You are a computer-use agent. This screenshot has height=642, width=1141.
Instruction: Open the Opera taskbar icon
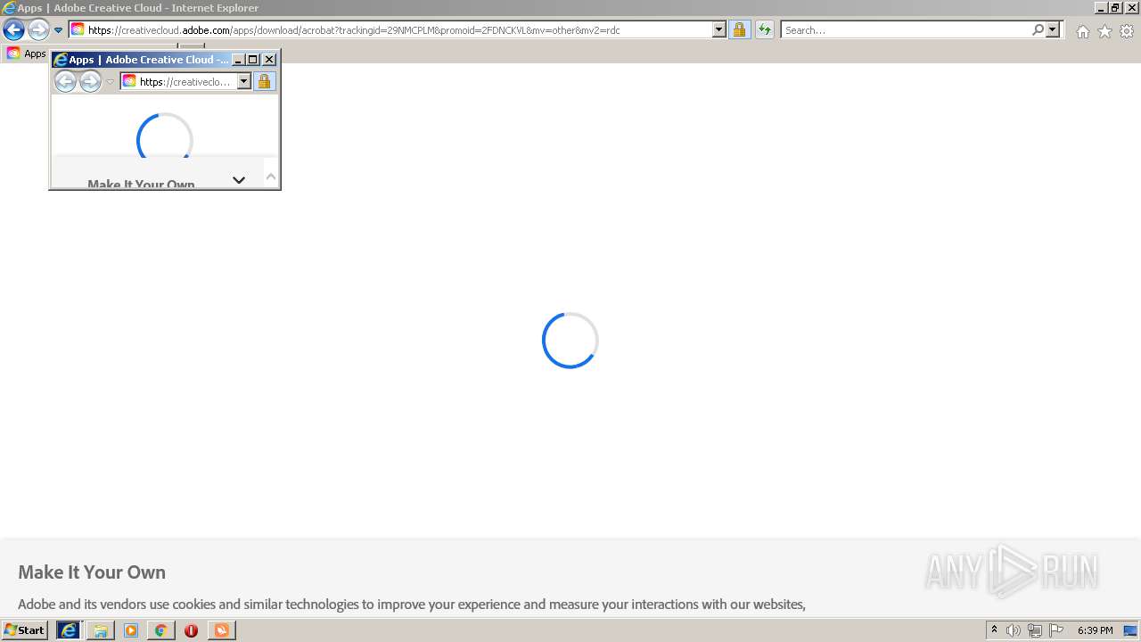[191, 630]
